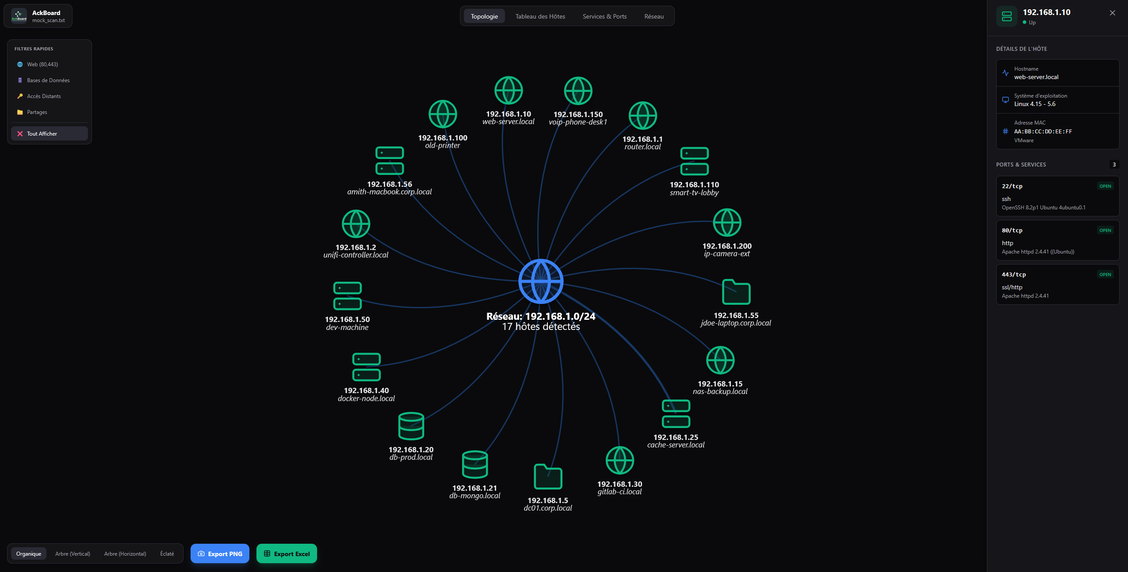This screenshot has width=1128, height=572.
Task: Switch to the Réseau tab
Action: tap(654, 16)
